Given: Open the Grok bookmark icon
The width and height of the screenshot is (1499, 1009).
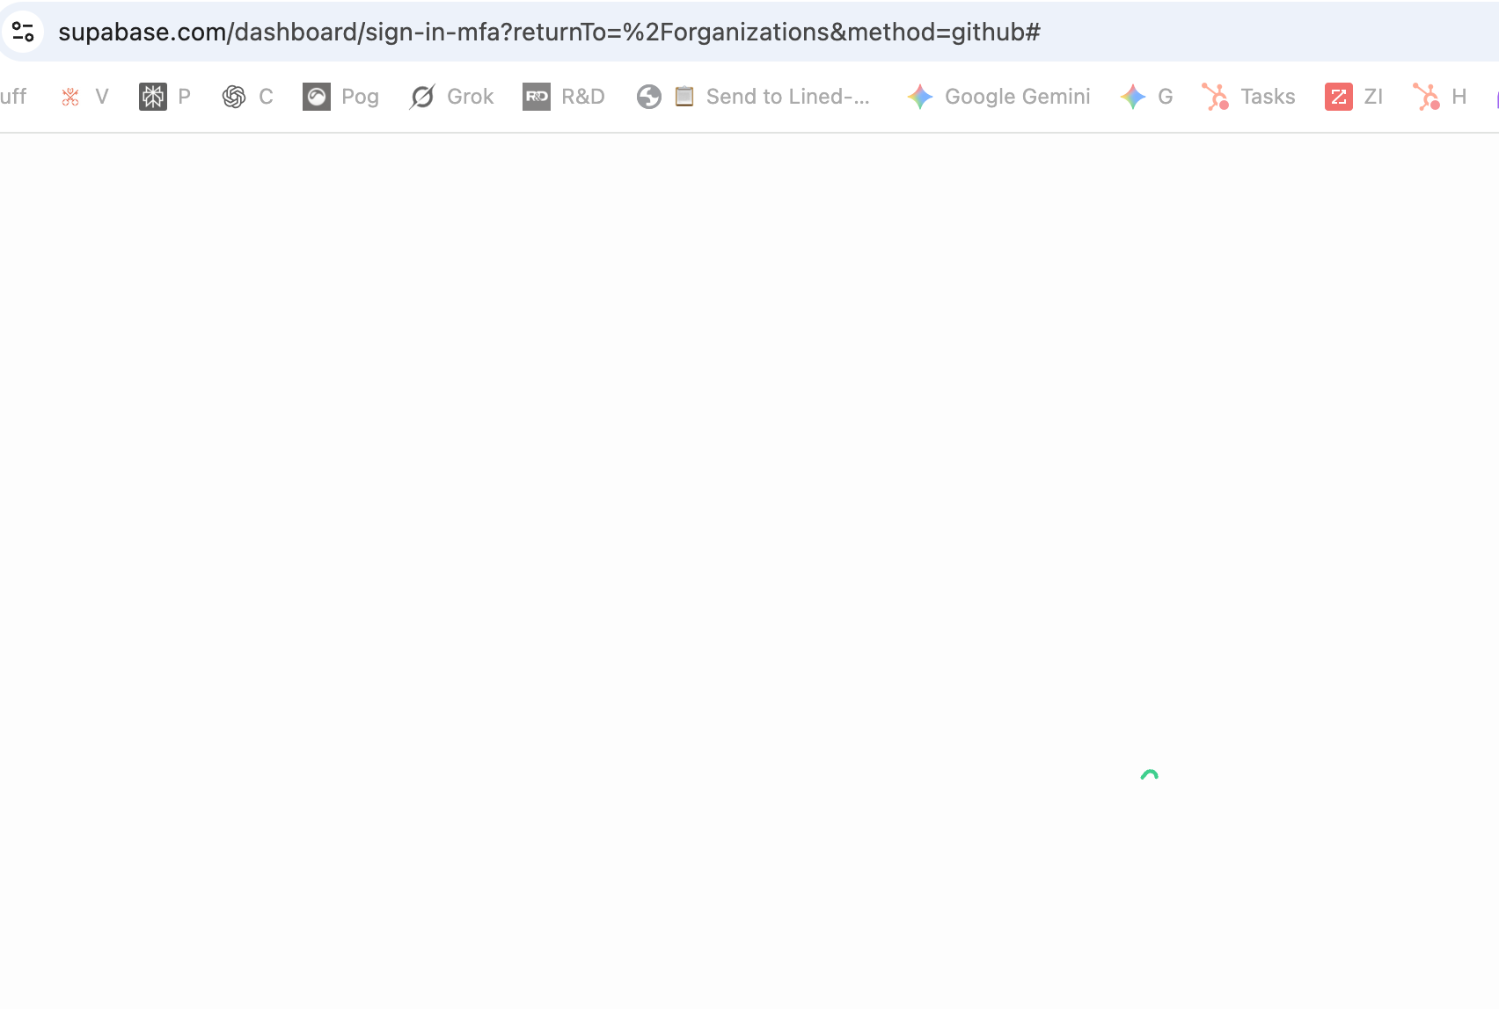Looking at the screenshot, I should (421, 96).
